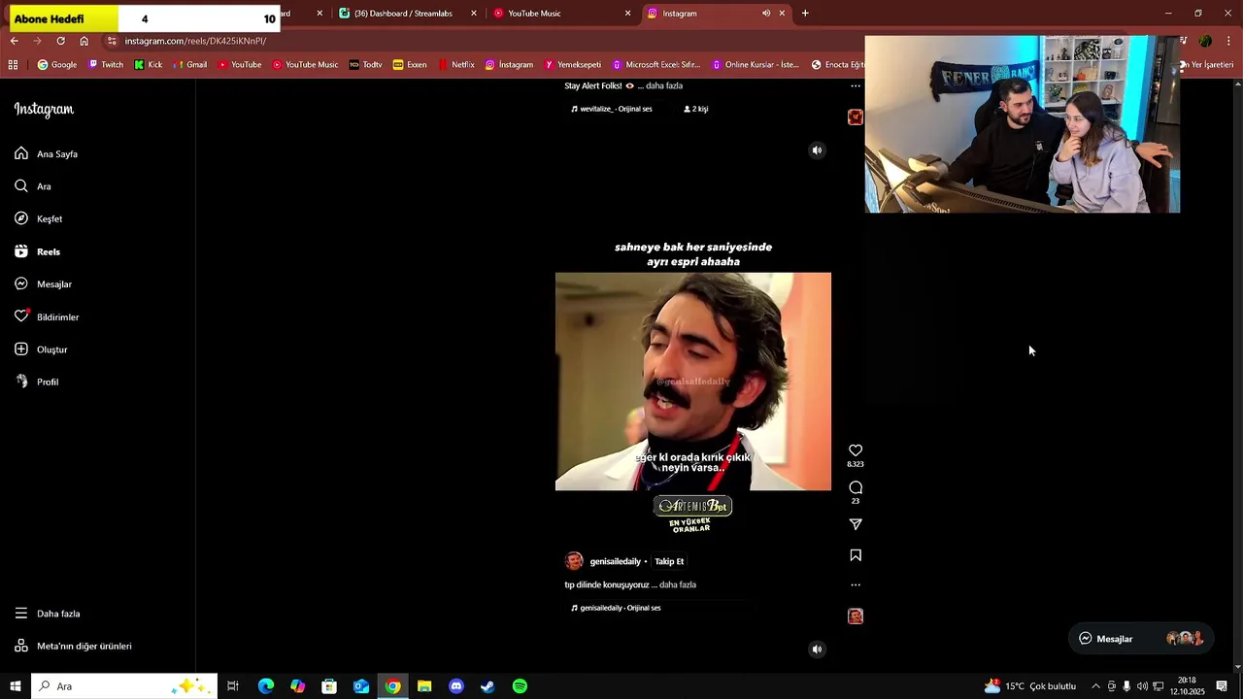Go to the browser home page
The width and height of the screenshot is (1243, 699).
[84, 41]
